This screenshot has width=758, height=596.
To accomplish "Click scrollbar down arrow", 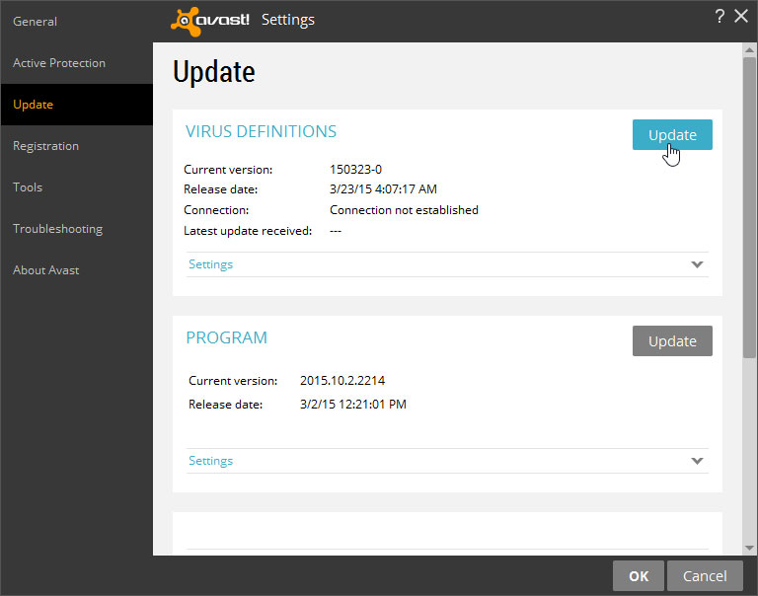I will coord(749,548).
